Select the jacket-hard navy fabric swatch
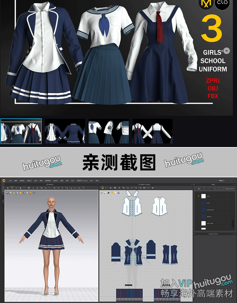The width and height of the screenshot is (237, 303). click(x=204, y=210)
